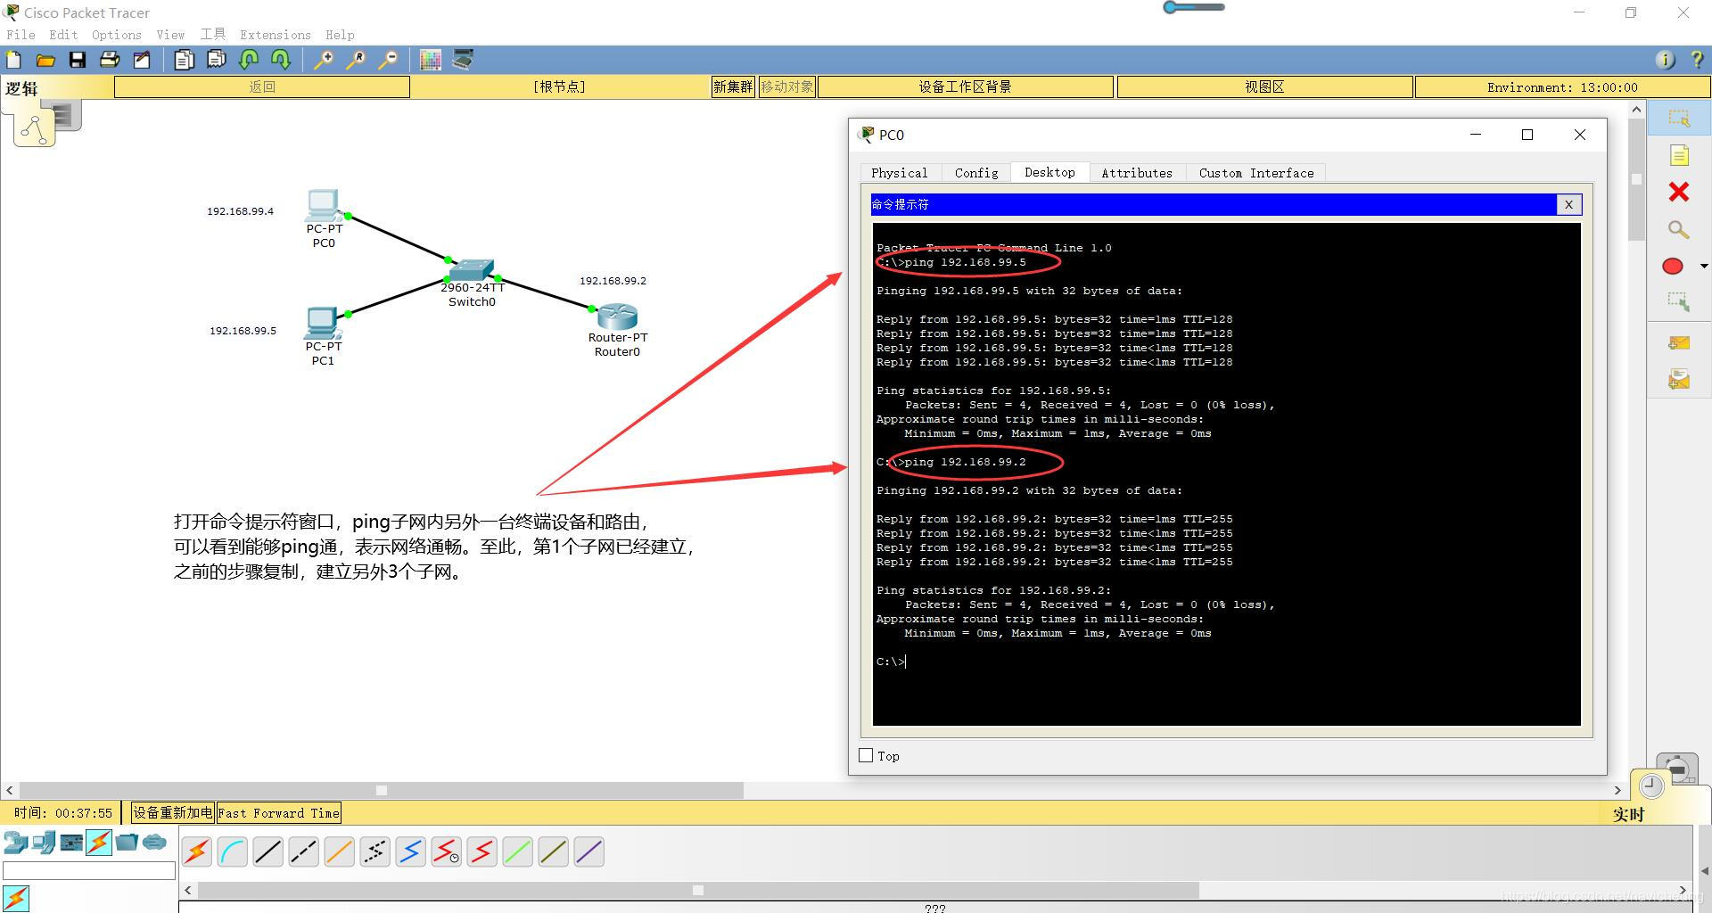The image size is (1712, 913).
Task: Select the orange fiber cable
Action: tap(340, 852)
